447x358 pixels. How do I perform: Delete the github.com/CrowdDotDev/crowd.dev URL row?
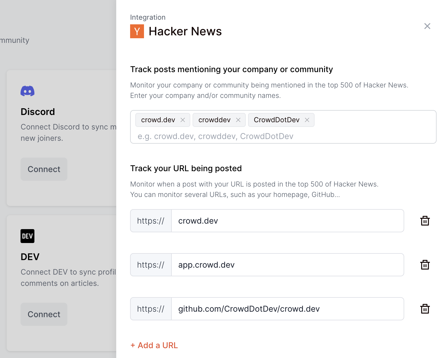[x=425, y=309]
